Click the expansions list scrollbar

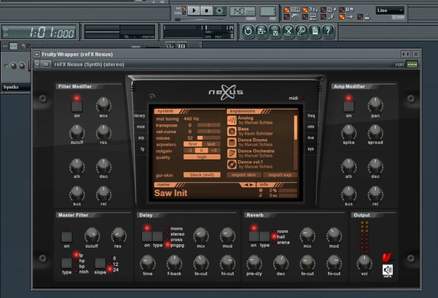pyautogui.click(x=296, y=142)
